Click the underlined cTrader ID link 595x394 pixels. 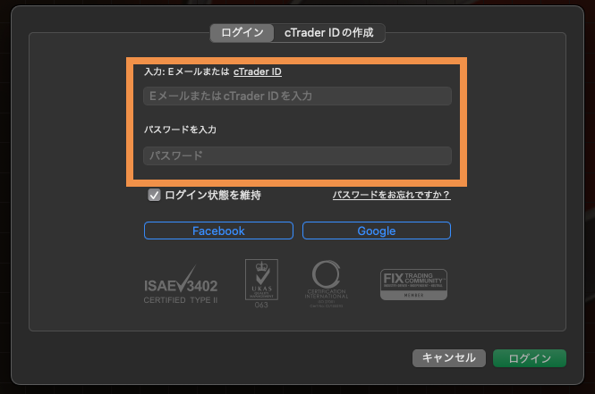[x=258, y=71]
